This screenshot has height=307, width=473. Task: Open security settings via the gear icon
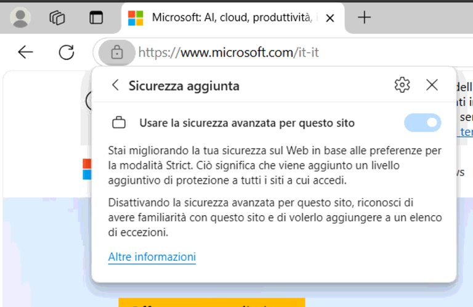402,85
